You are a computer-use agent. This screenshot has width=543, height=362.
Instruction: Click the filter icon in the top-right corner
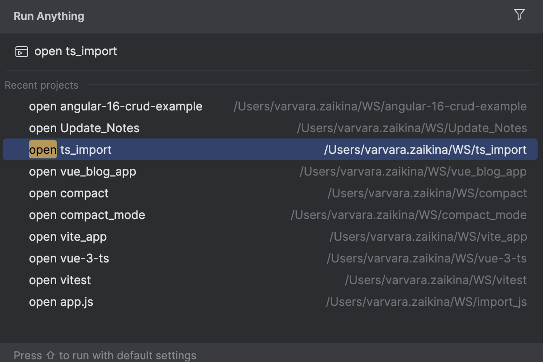pyautogui.click(x=519, y=14)
